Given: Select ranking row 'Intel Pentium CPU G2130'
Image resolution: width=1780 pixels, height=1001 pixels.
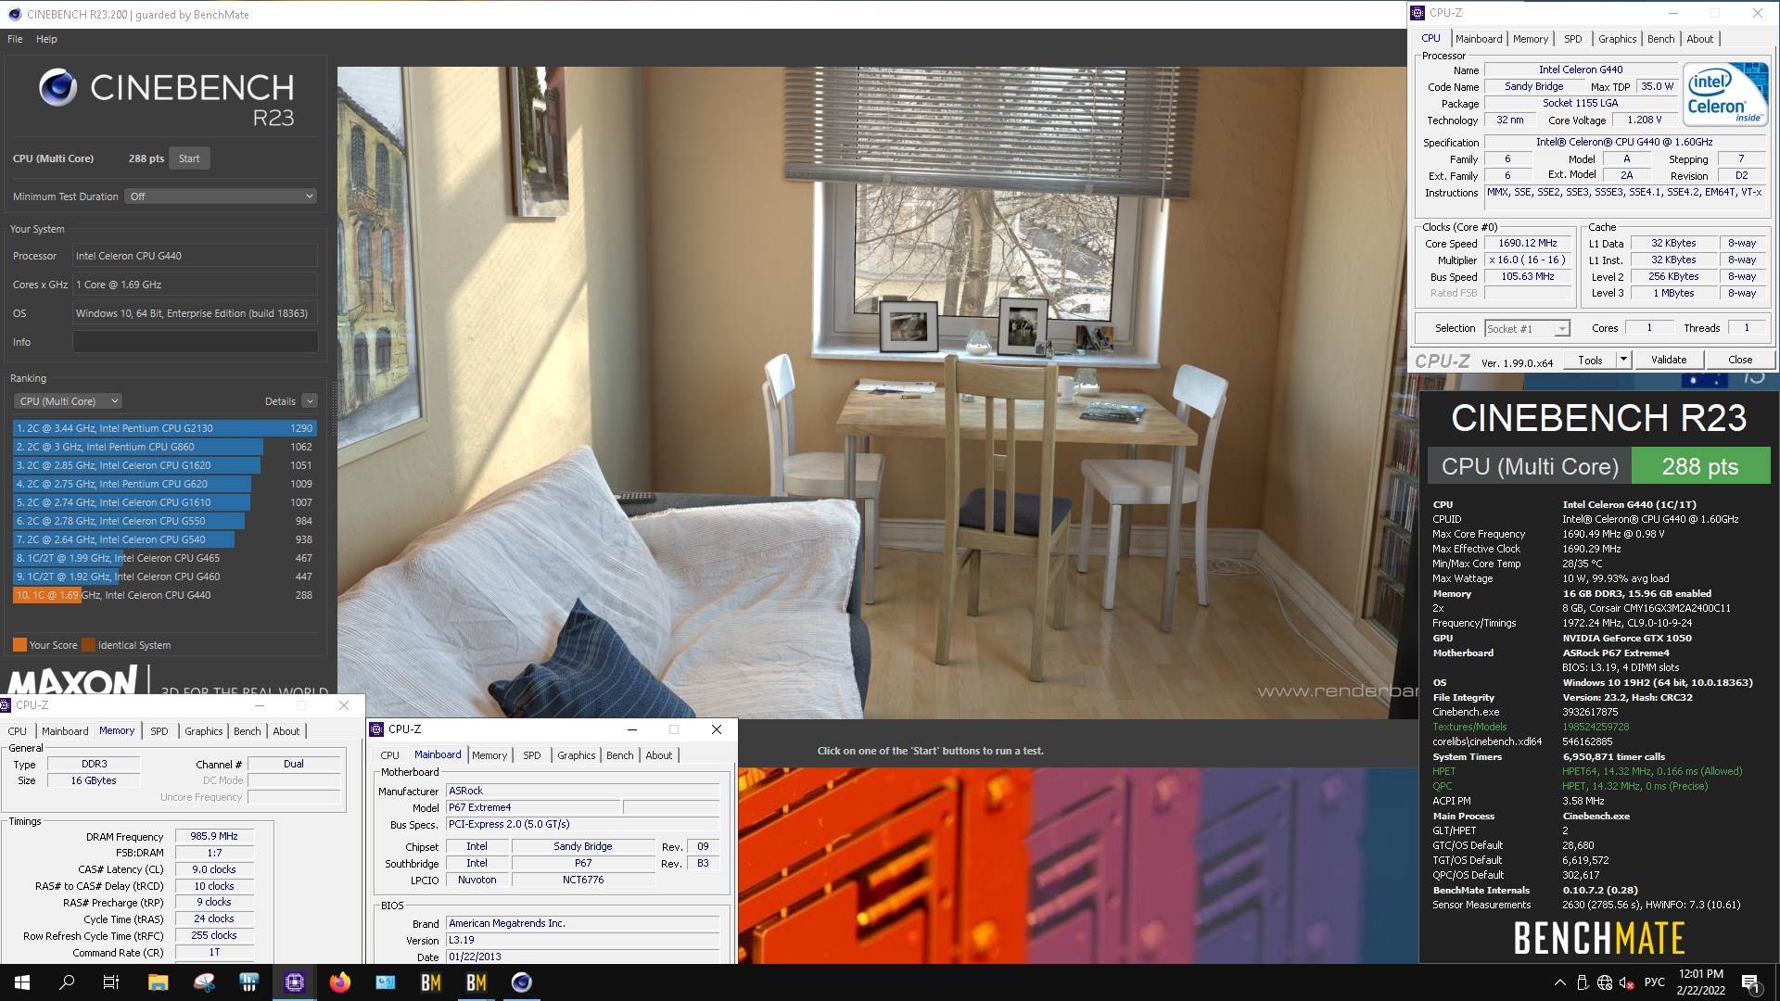Looking at the screenshot, I should tap(165, 428).
